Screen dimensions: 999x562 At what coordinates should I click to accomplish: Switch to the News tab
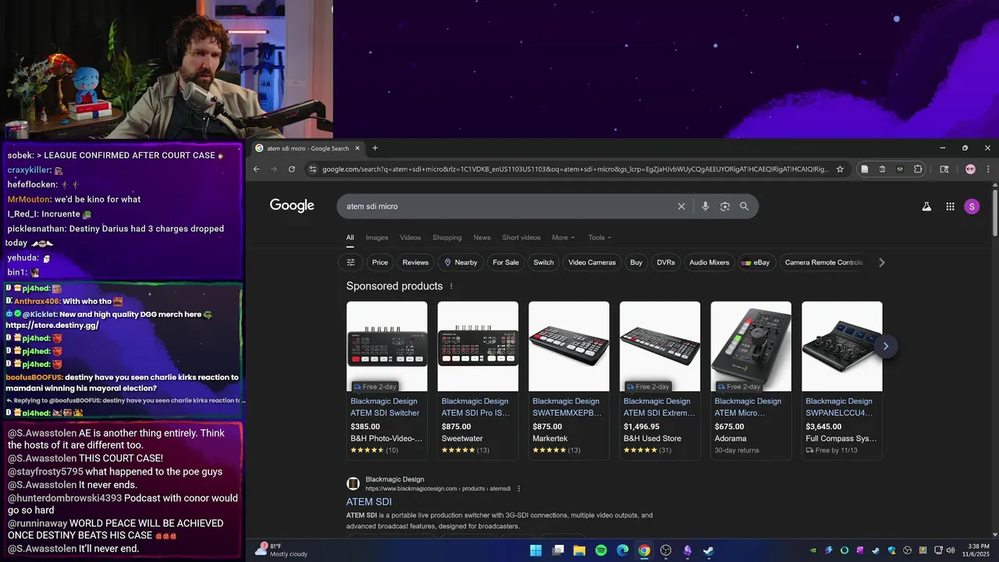click(x=482, y=237)
